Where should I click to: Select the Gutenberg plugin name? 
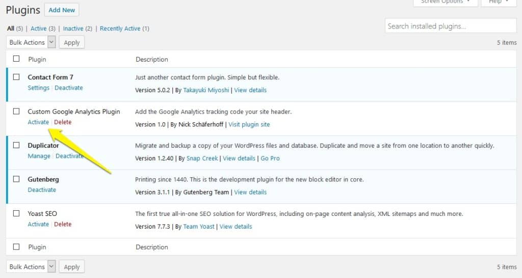(x=43, y=179)
